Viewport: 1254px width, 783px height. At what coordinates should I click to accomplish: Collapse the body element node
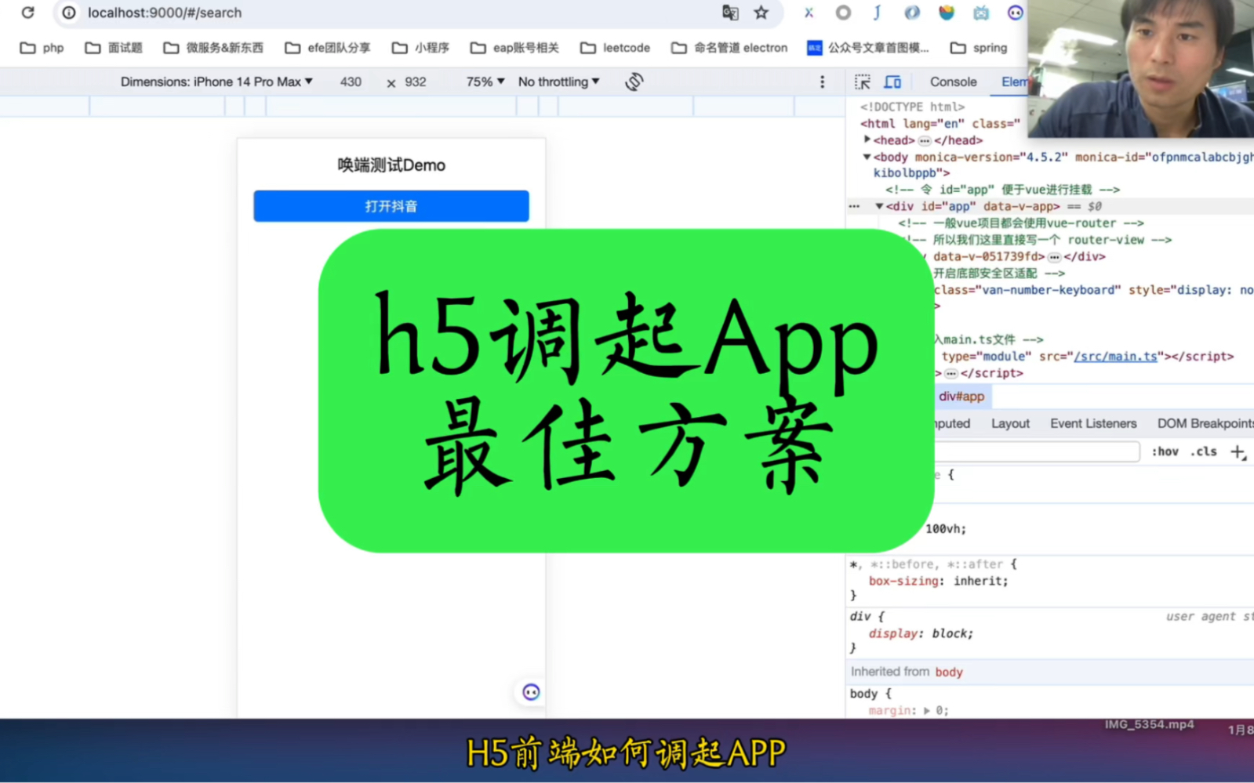point(867,157)
